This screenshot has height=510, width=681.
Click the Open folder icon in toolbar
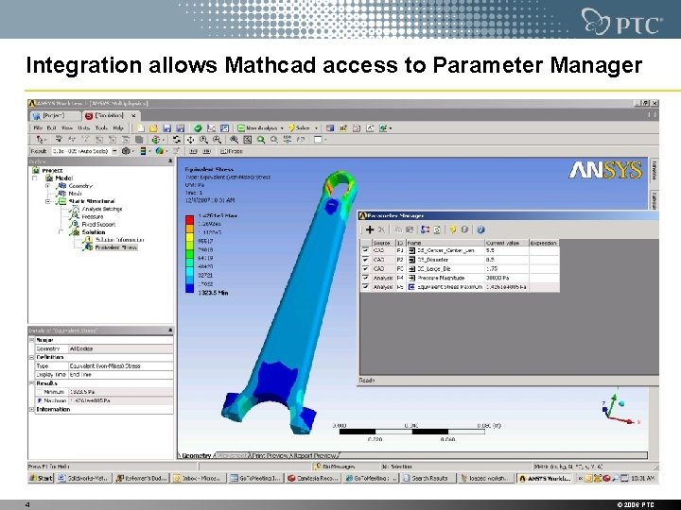point(153,127)
